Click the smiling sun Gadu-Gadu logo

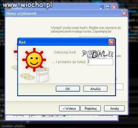(x=34, y=60)
